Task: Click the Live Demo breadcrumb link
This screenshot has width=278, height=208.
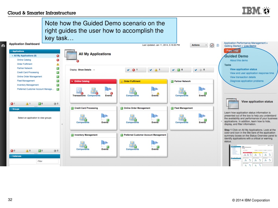Action: [250, 46]
